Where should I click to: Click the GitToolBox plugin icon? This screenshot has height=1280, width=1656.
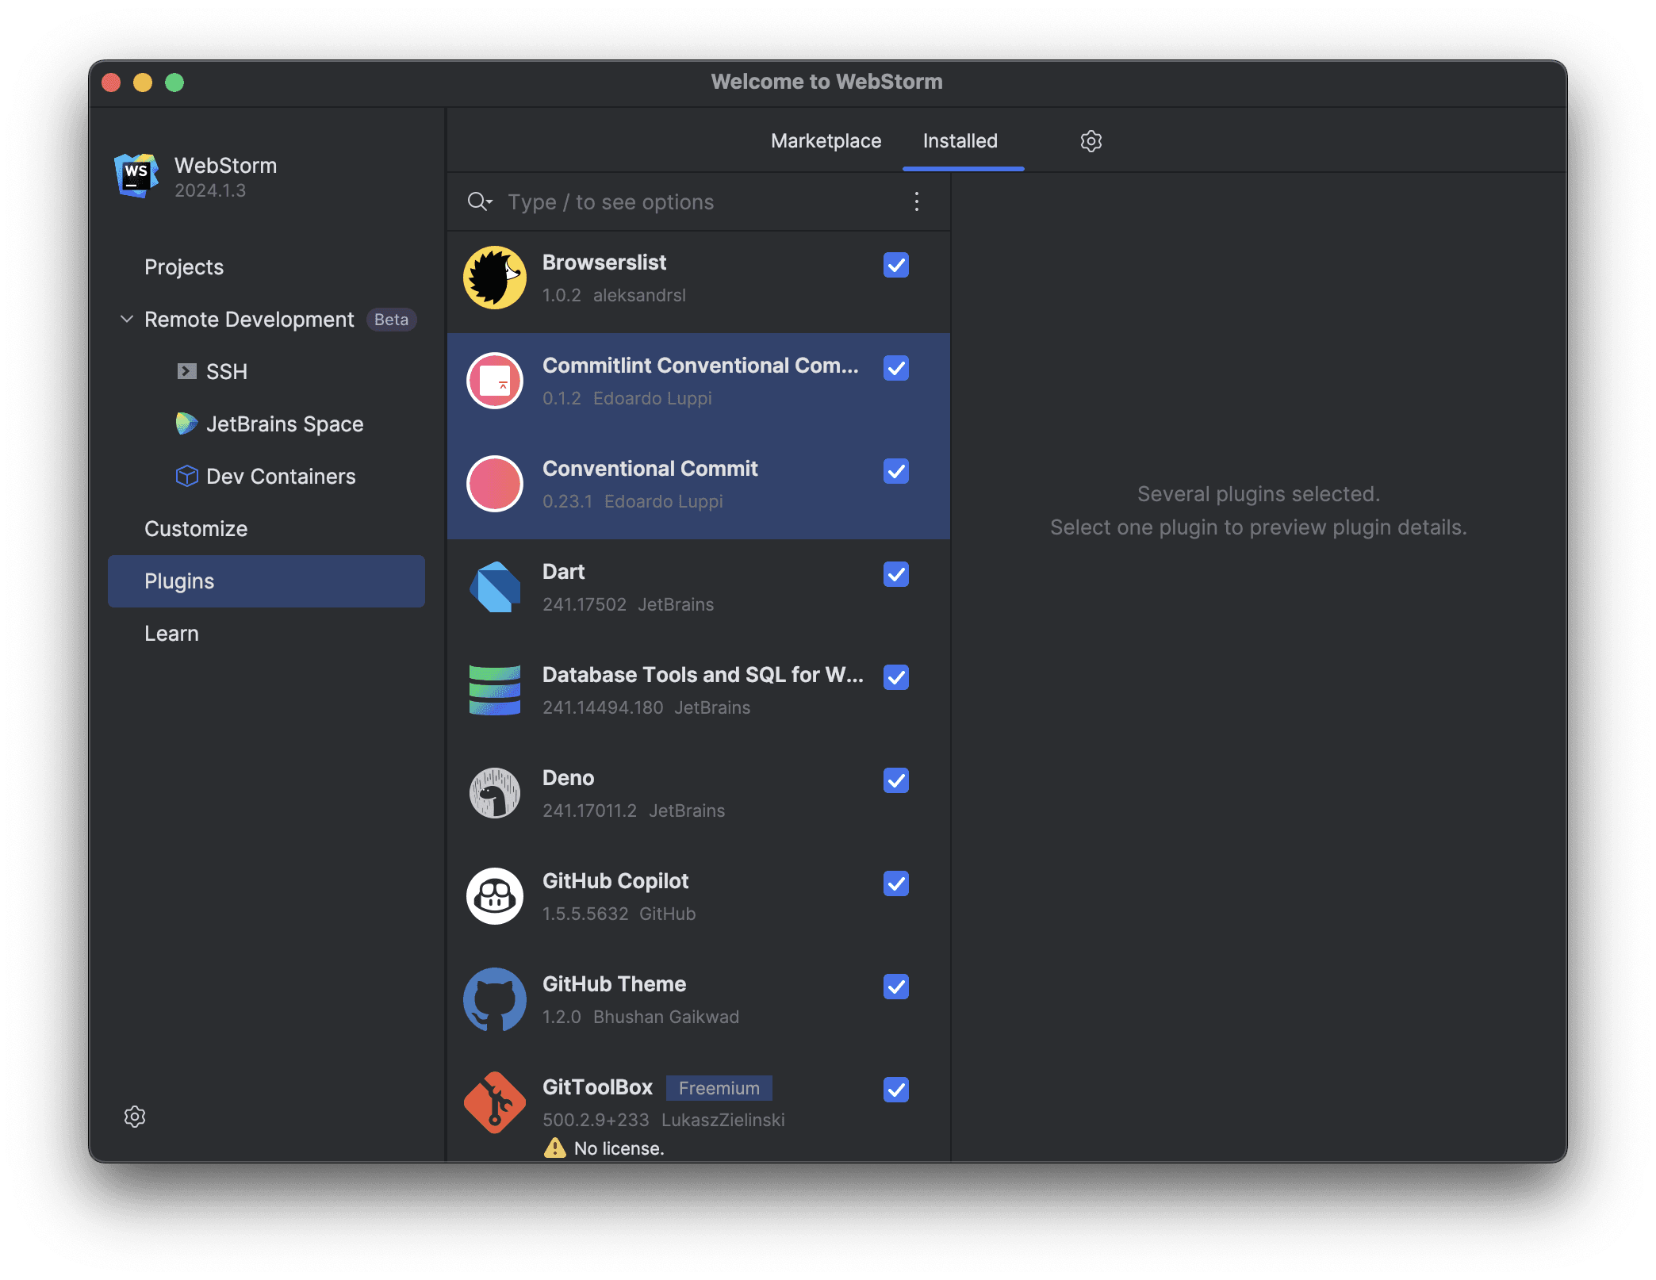[494, 1103]
